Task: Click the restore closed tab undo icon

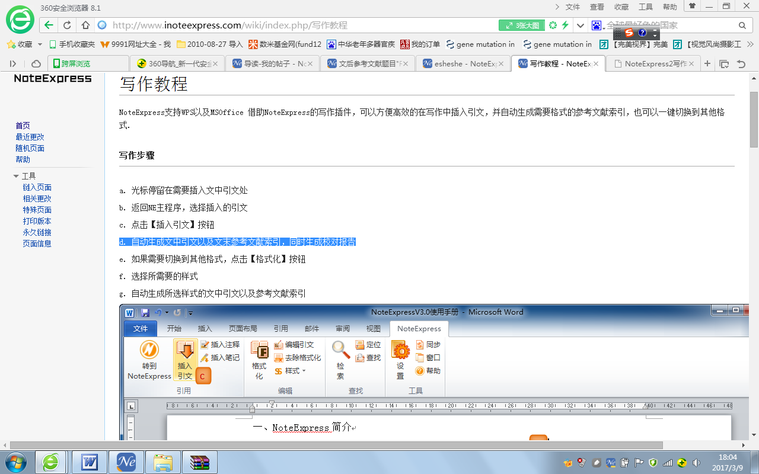Action: [741, 63]
